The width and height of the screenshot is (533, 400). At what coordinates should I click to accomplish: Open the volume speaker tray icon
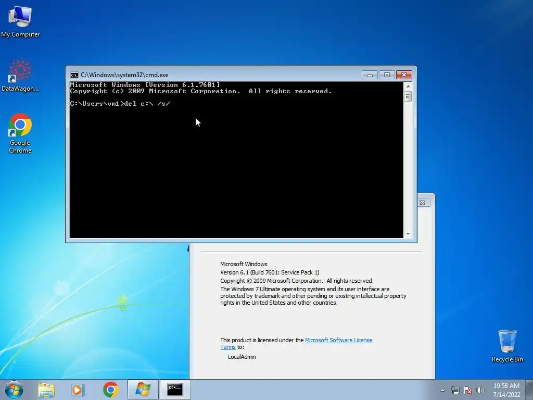pos(480,390)
